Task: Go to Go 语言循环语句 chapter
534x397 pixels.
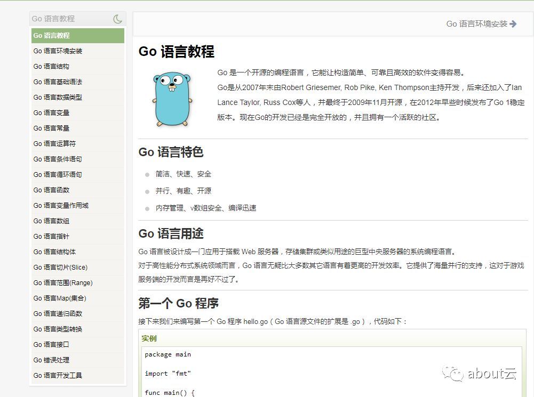Action: tap(78, 175)
